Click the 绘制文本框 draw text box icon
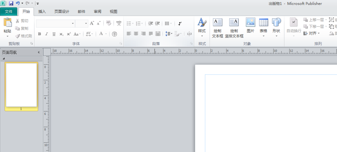Viewport: 337px width, 152px height. click(217, 22)
